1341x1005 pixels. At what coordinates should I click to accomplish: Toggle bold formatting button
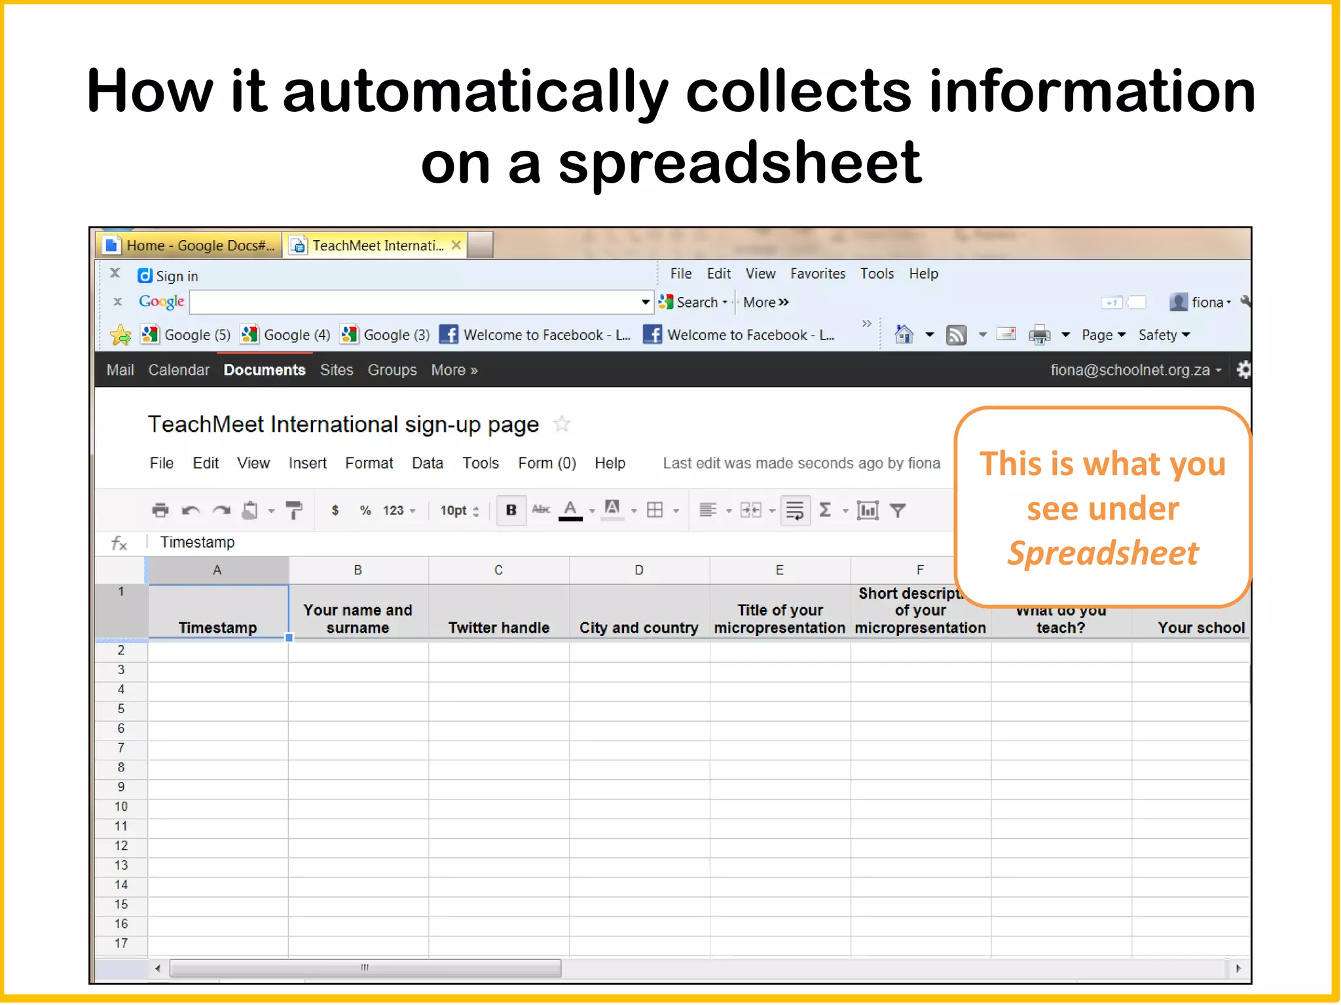(x=511, y=510)
